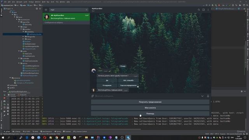Click collapse all icon in Project panel
This screenshot has width=249, height=140.
(40, 9)
